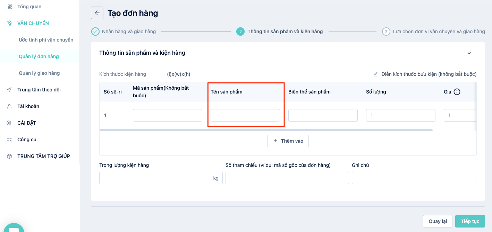Click the Trung tâm theo dõi paper-plane icon
This screenshot has height=232, width=492.
9,90
